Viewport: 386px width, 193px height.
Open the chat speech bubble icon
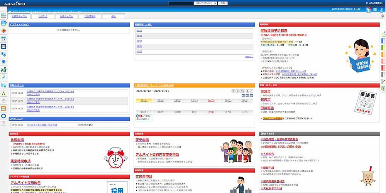375,10
